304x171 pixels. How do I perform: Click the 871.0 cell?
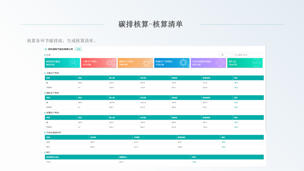tap(143, 107)
